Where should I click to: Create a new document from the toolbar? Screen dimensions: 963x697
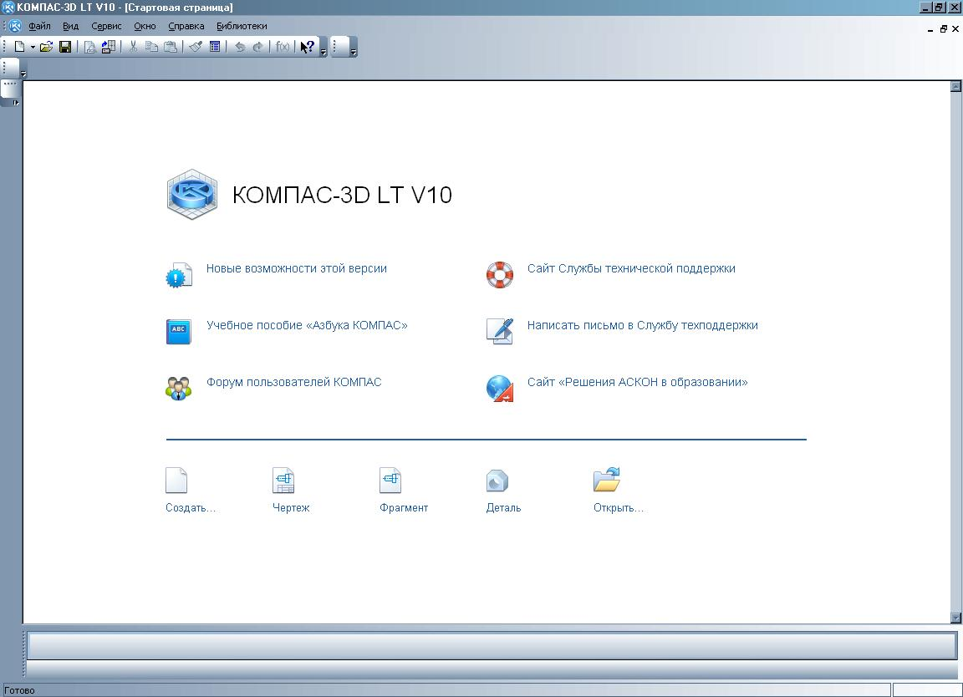(x=19, y=47)
